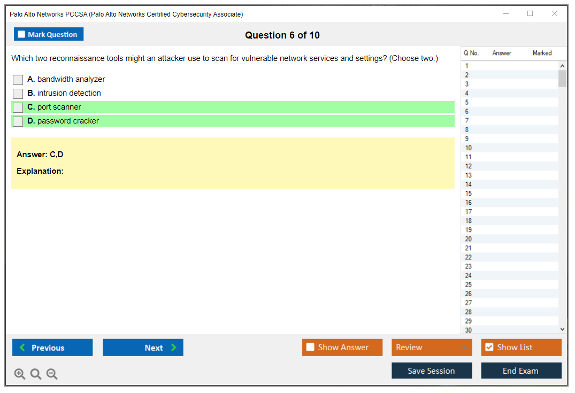The width and height of the screenshot is (575, 393).
Task: Click the zoom out magnifier icon
Action: 52,374
